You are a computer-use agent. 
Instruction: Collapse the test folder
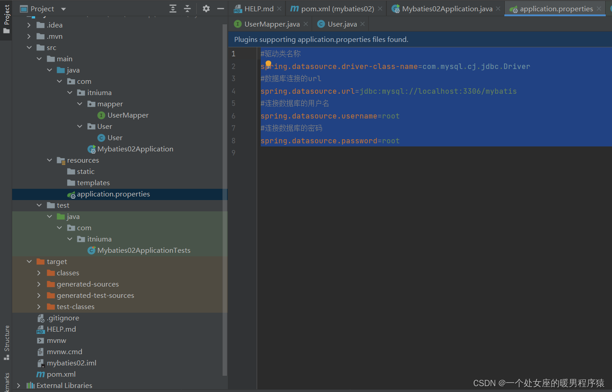tap(39, 205)
